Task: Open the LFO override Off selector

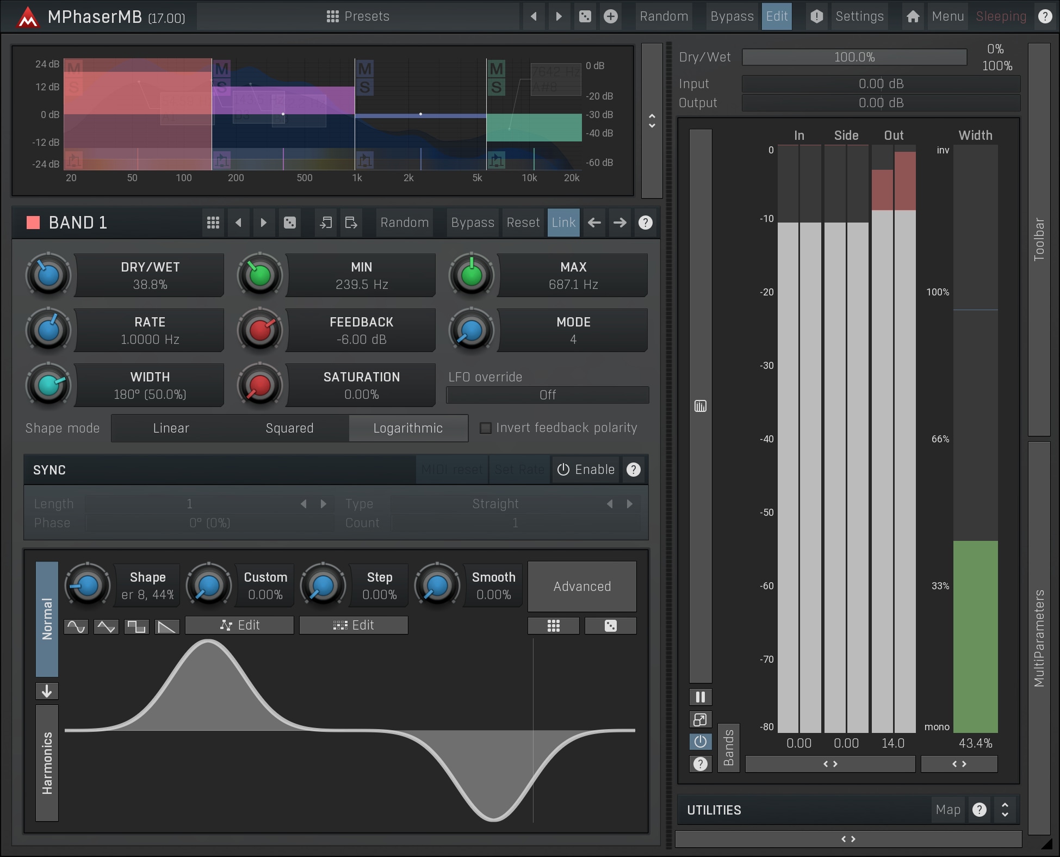Action: click(547, 395)
